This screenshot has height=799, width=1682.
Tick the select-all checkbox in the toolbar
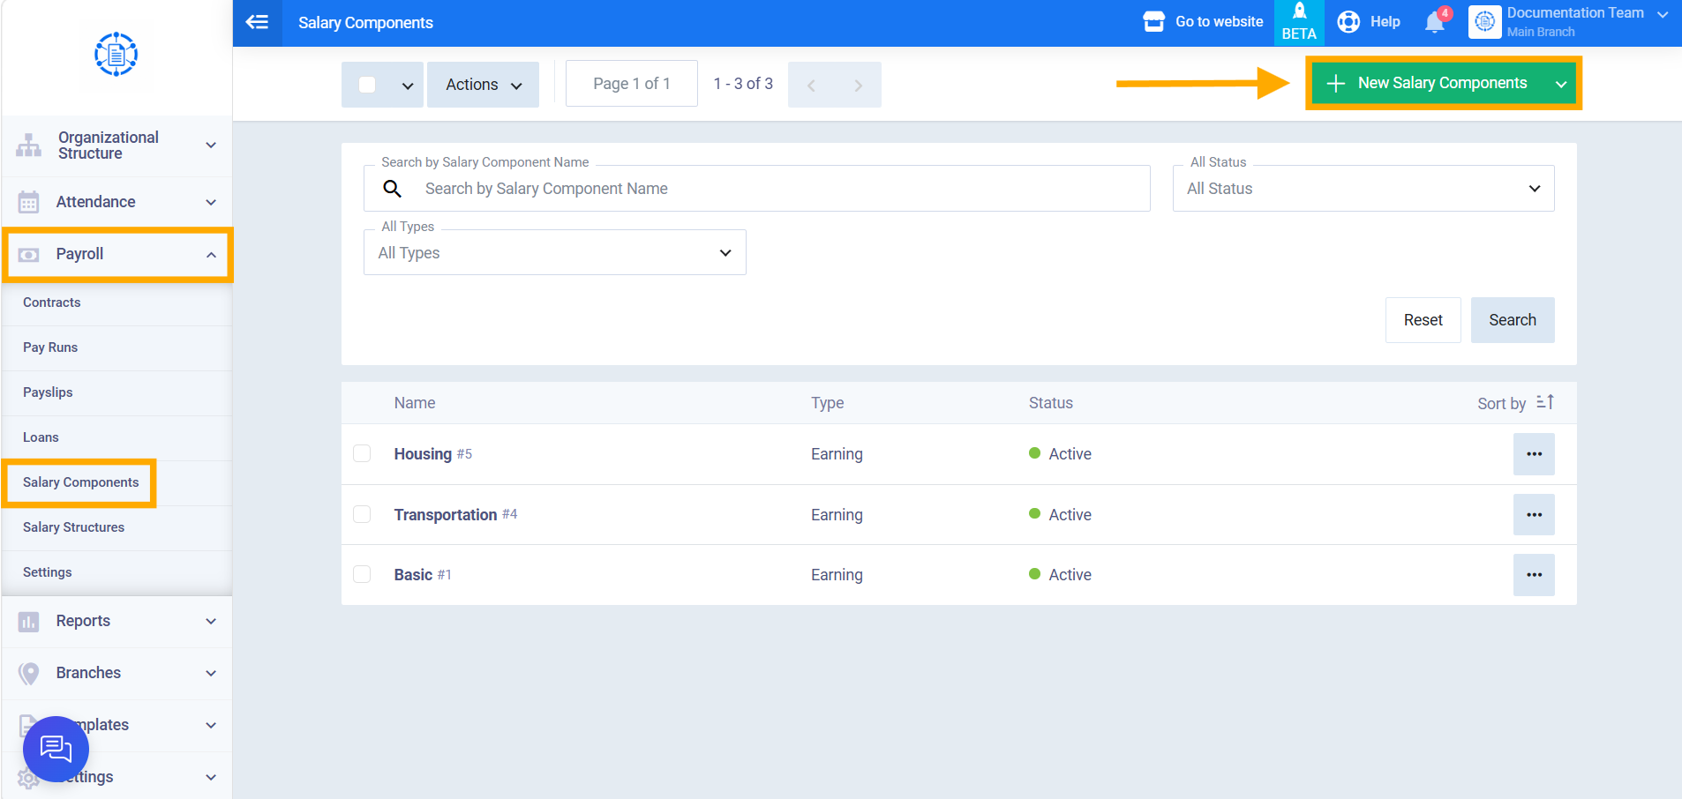(367, 85)
